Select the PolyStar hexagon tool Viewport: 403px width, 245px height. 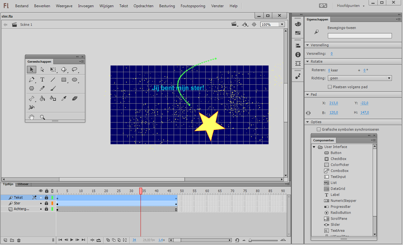click(32, 88)
